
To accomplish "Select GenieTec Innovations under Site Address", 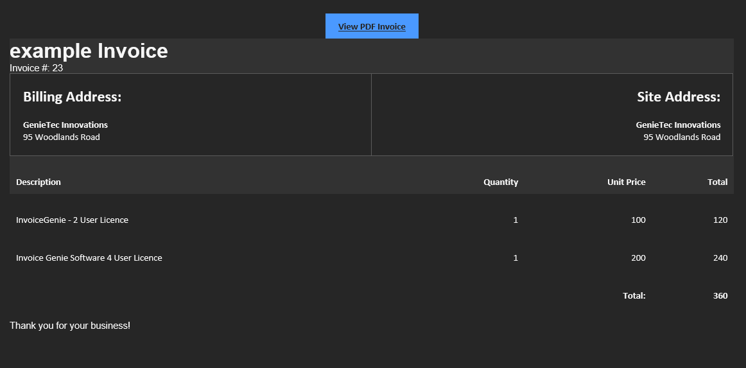I will (678, 125).
